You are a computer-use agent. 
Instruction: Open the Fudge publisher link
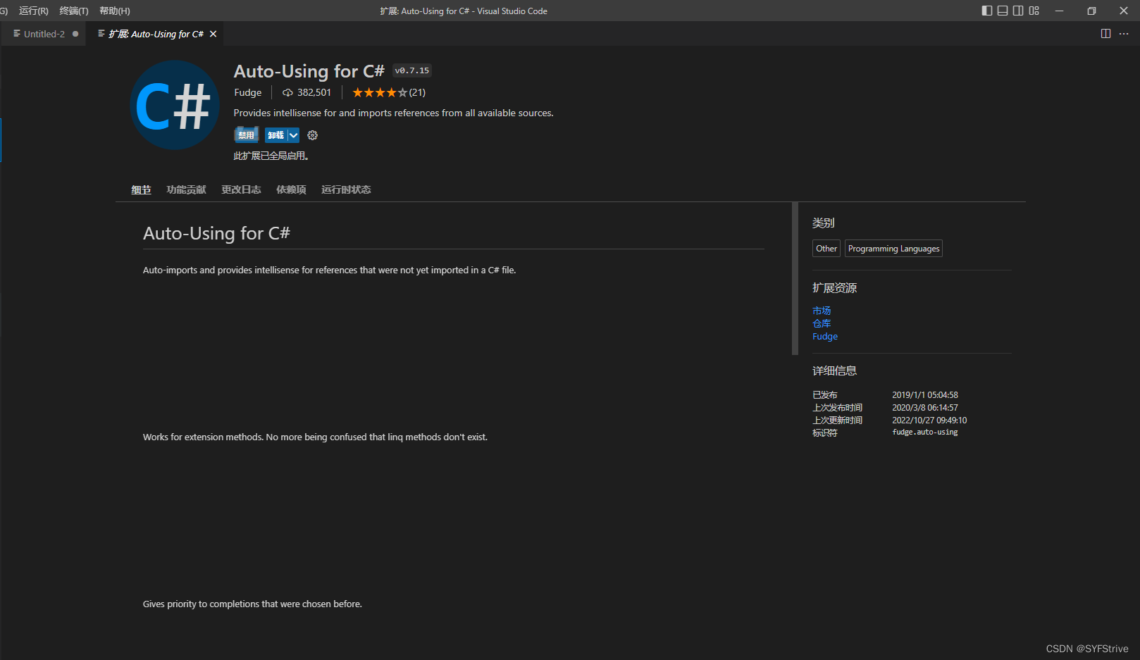pos(248,92)
